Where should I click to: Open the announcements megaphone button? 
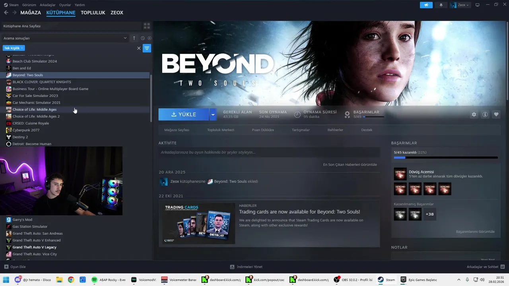tap(426, 5)
